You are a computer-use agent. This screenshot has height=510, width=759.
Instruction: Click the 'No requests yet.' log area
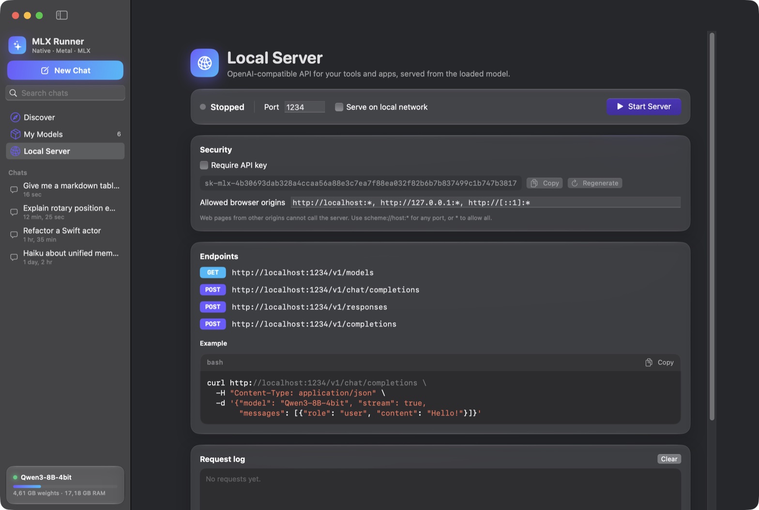tap(440, 489)
